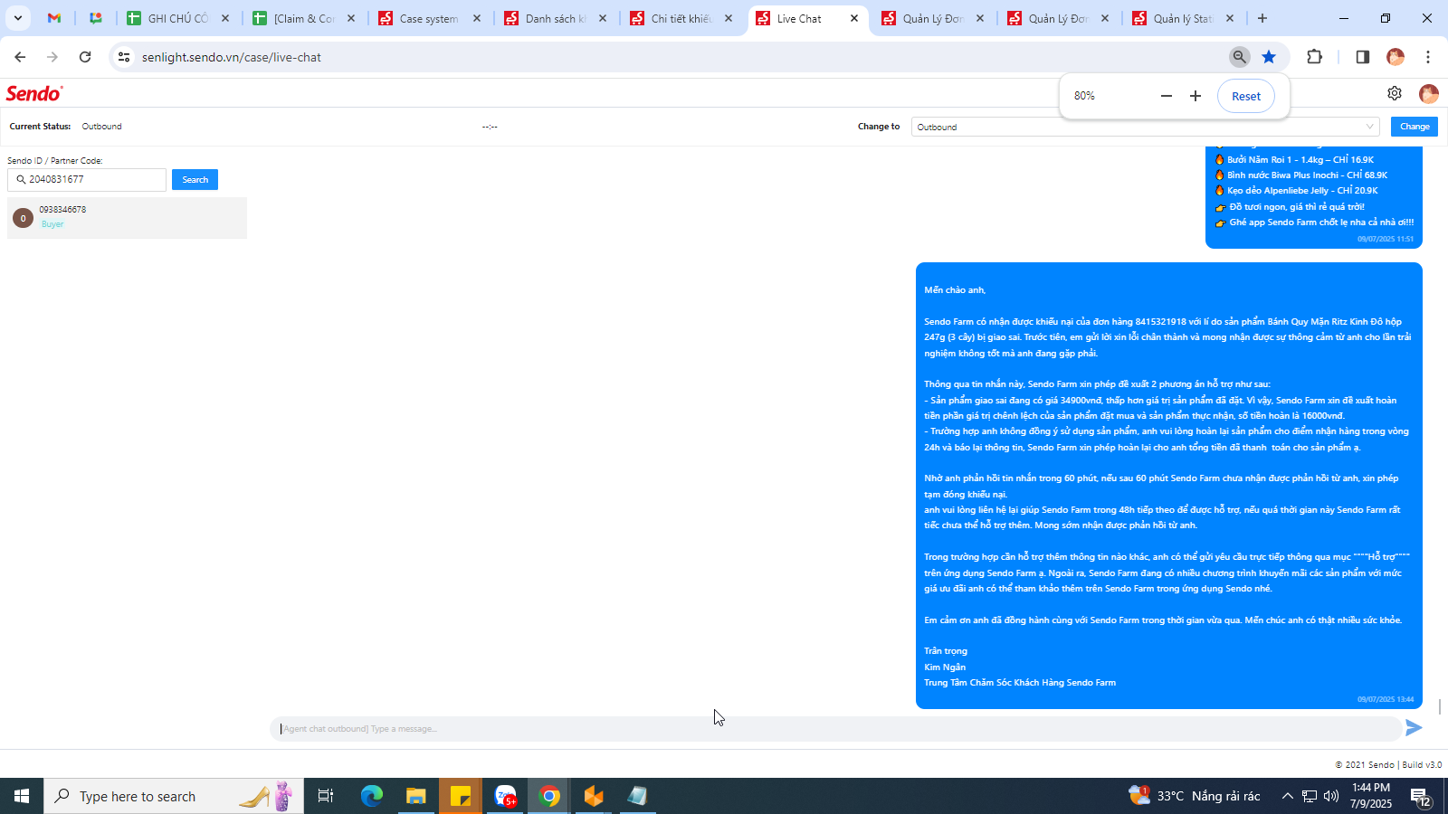Open the notification center icon
This screenshot has height=814, width=1448.
coord(1421,797)
